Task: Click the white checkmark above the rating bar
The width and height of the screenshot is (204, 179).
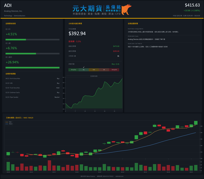Action: point(84,67)
